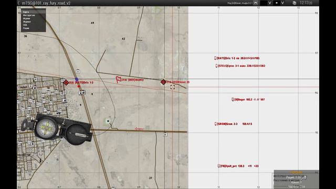Click the [STELS]Cyrus 3-1 red text label
336x189 pixels.
pyautogui.click(x=241, y=66)
